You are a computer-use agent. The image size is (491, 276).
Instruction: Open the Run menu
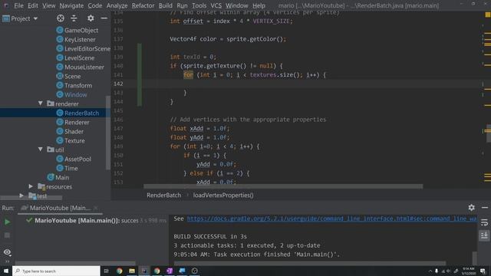(x=182, y=5)
